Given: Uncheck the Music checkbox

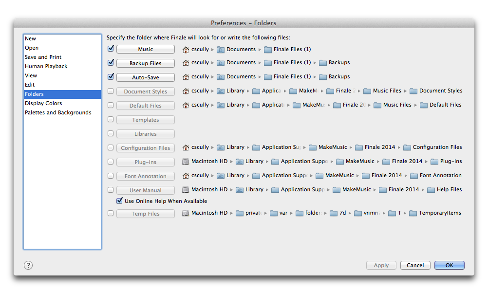Looking at the screenshot, I should coord(110,49).
